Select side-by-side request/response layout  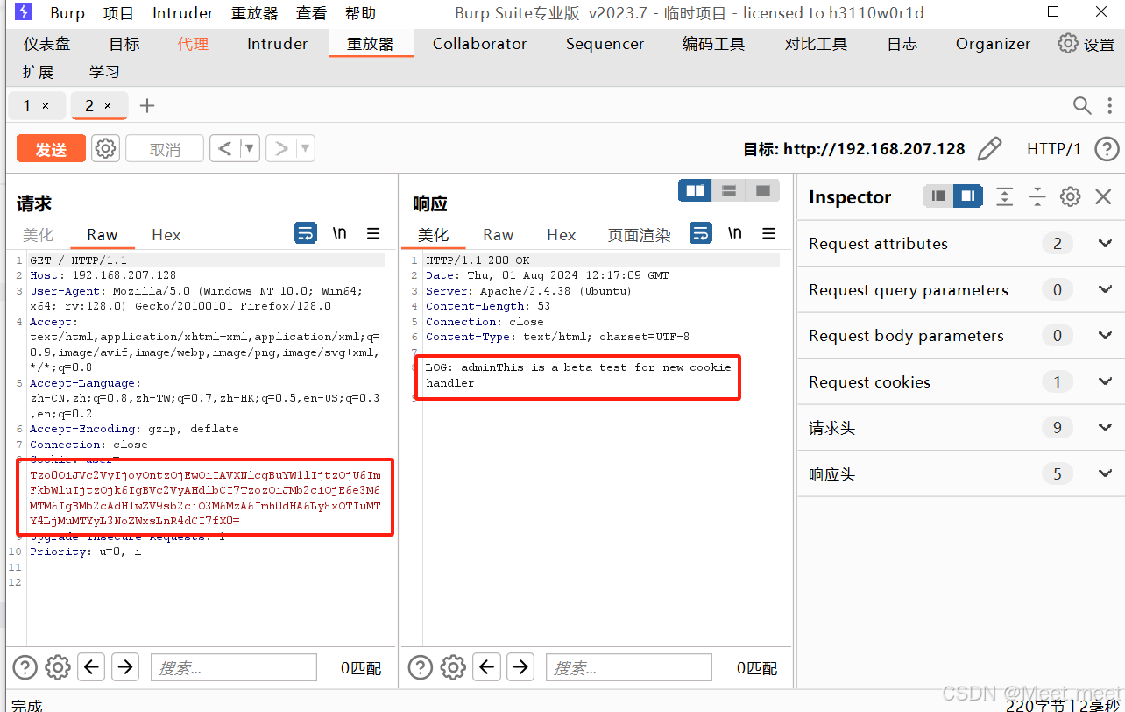pyautogui.click(x=695, y=190)
